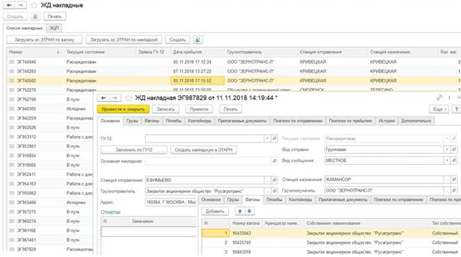Go forward in ЖД накладные list window
The width and height of the screenshot is (461, 257).
click(21, 5)
